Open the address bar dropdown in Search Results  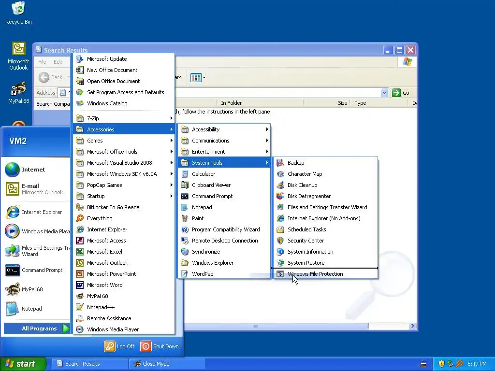pyautogui.click(x=384, y=93)
